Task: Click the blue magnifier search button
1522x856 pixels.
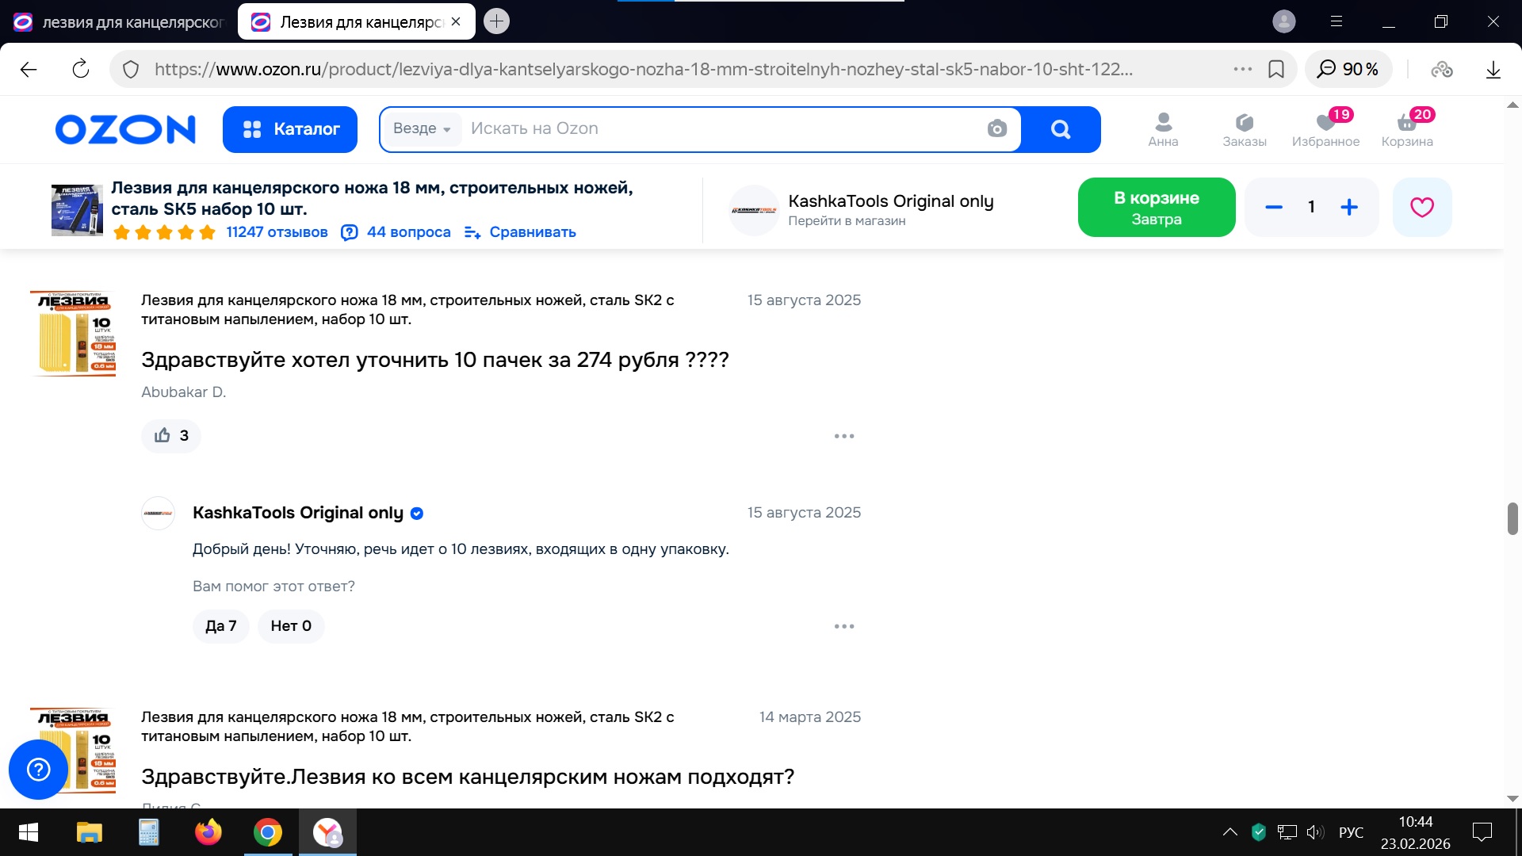Action: pyautogui.click(x=1060, y=129)
